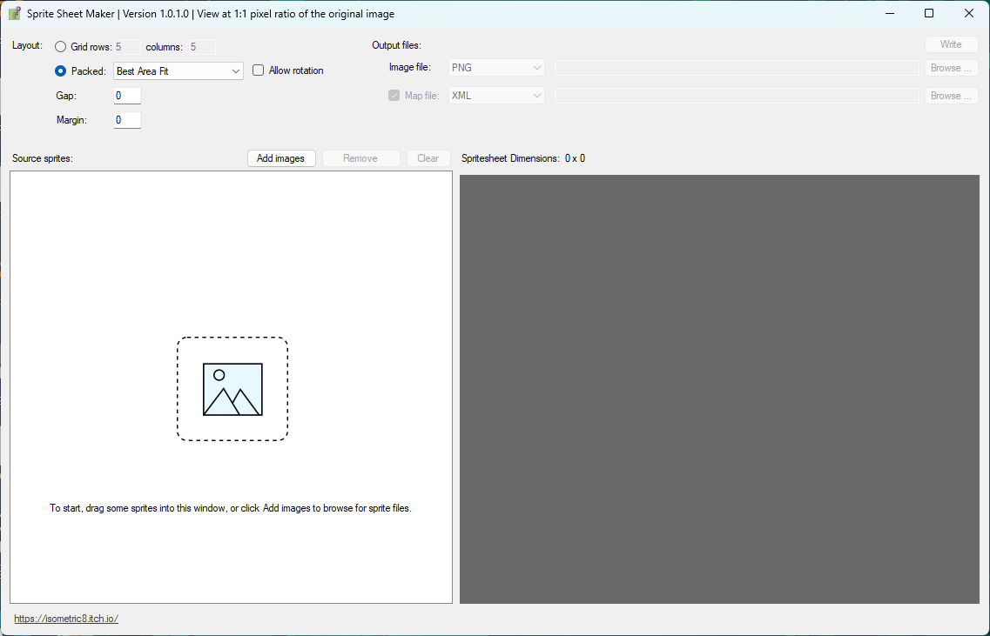Click the Spritesheet Dimensions 0 x 0 text

(523, 158)
